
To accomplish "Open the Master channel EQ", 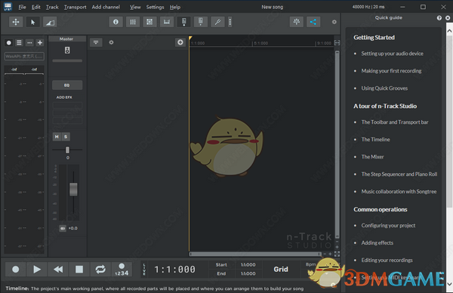I will [67, 85].
